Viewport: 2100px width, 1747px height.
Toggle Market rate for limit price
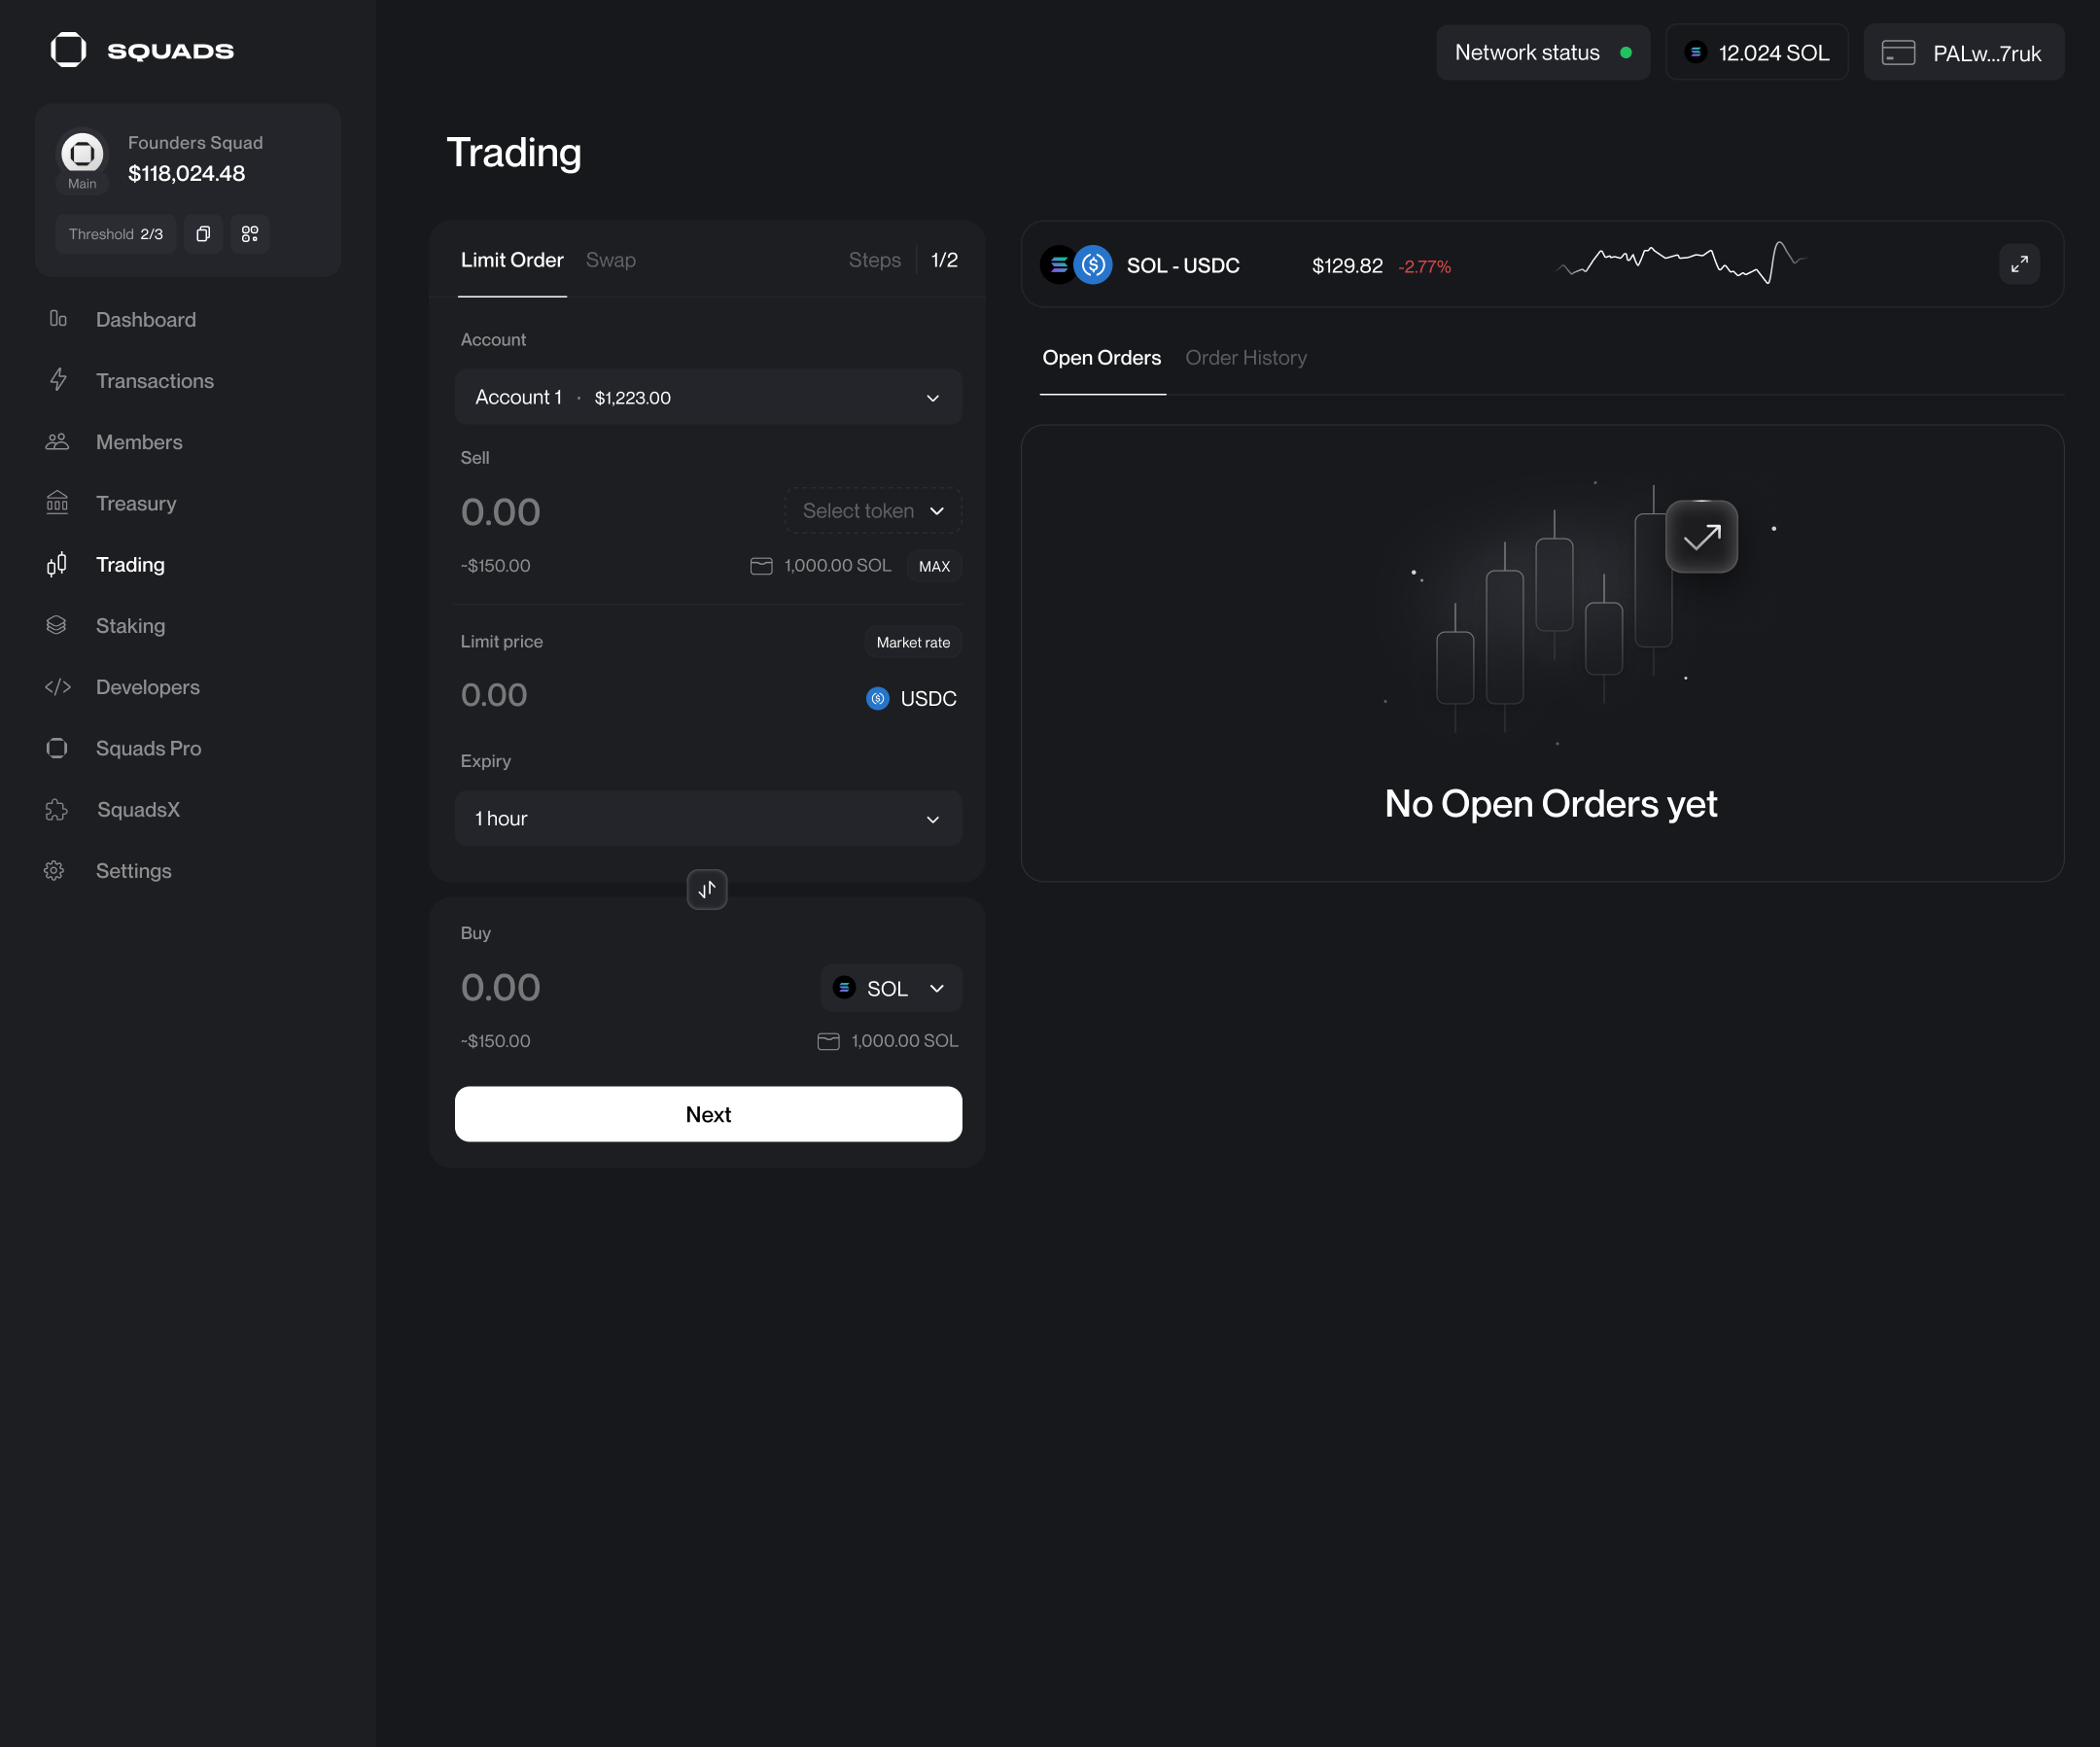pyautogui.click(x=912, y=642)
